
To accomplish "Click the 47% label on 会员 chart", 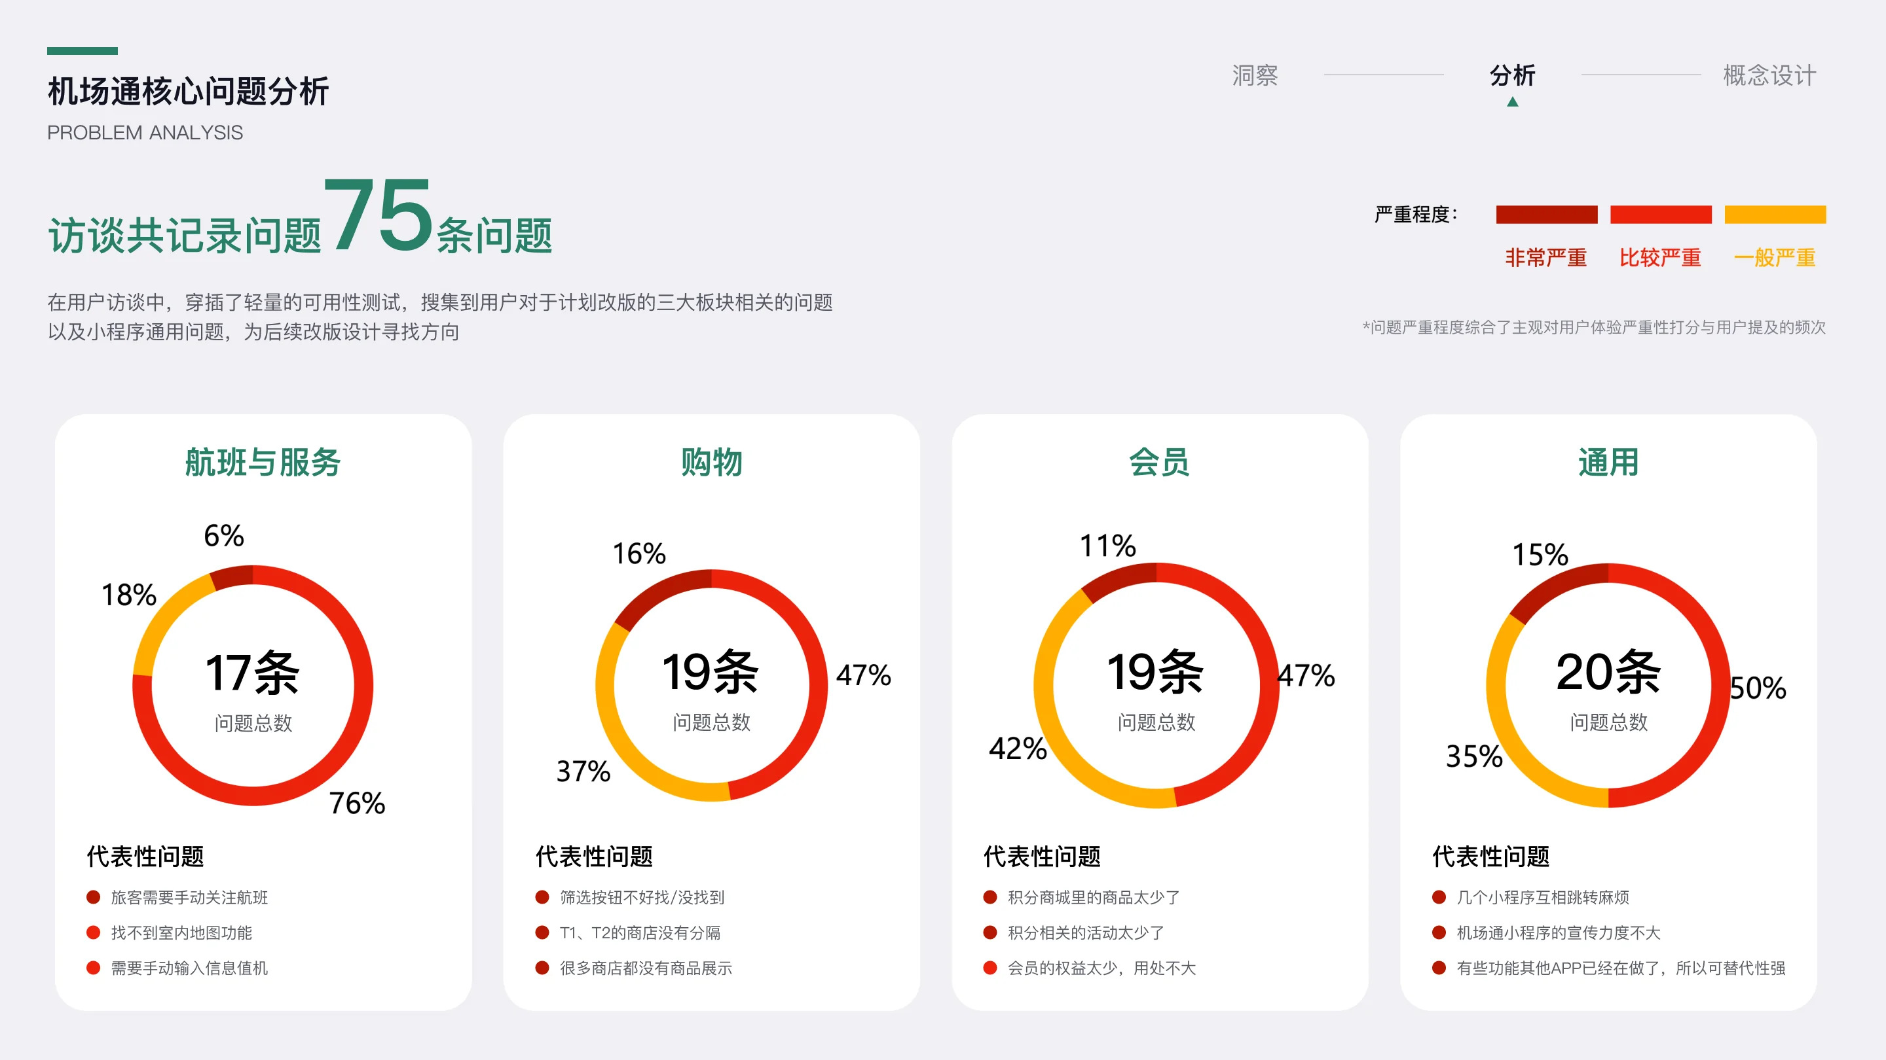I will [x=1306, y=675].
